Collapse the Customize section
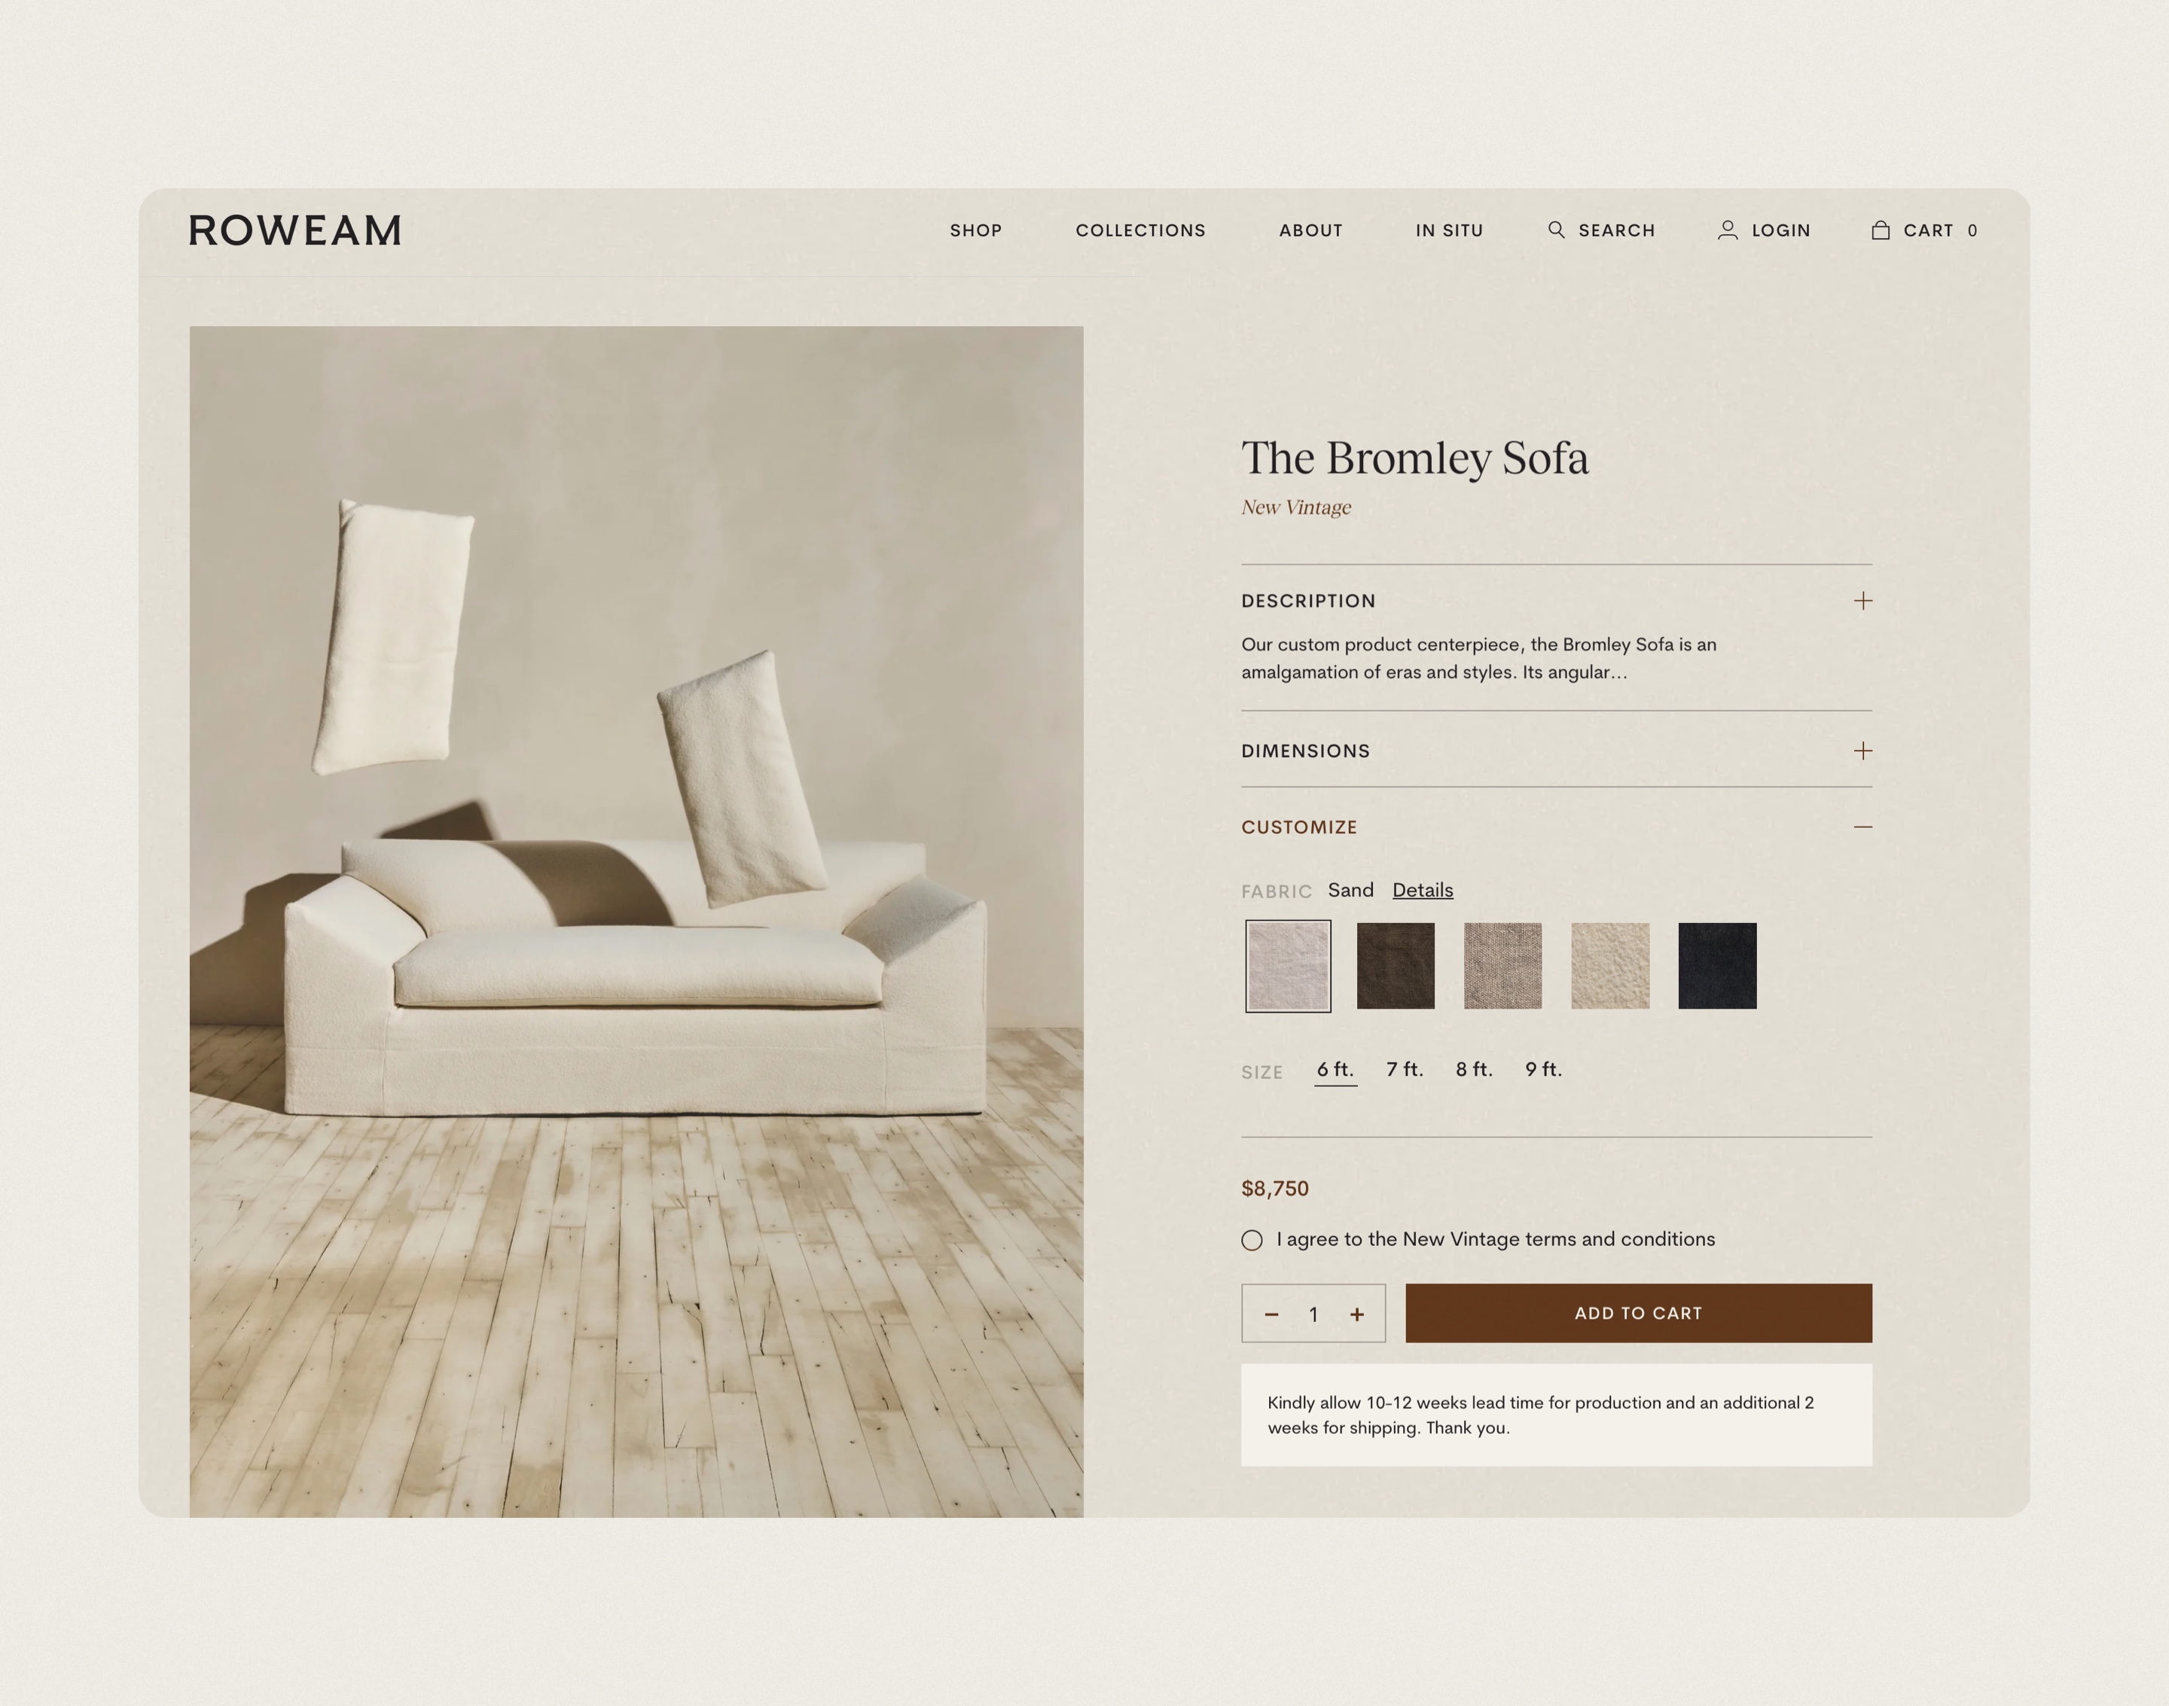 point(1862,827)
